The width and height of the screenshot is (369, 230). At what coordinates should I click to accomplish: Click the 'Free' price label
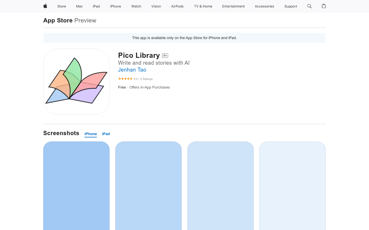122,87
